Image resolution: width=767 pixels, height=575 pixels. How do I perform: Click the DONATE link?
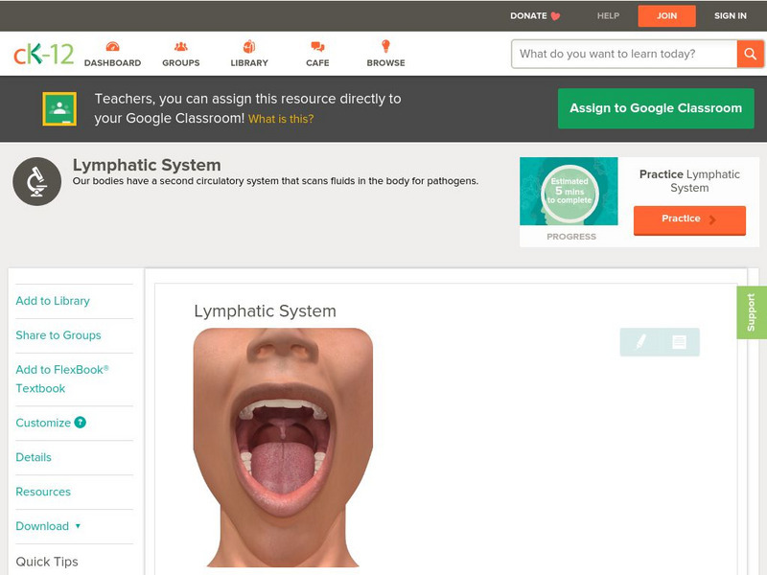pos(528,16)
